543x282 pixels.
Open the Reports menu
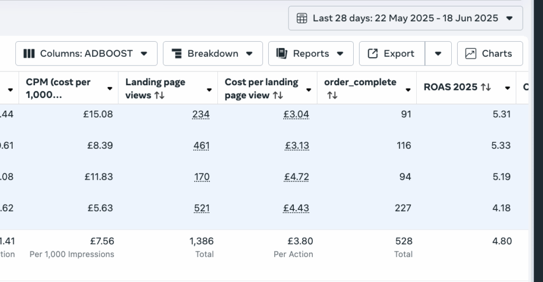311,53
